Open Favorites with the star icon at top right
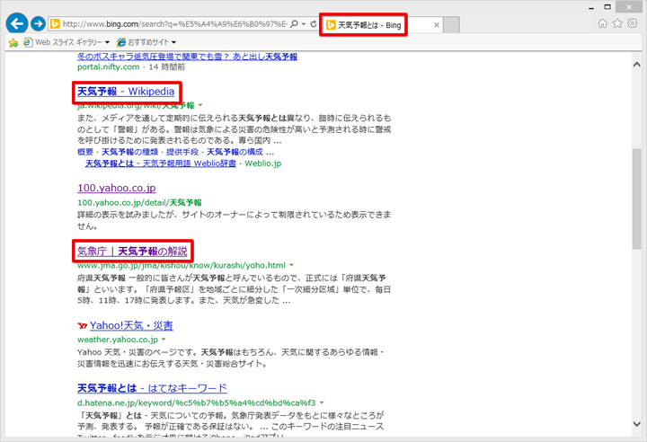The height and width of the screenshot is (442, 647). [x=617, y=23]
